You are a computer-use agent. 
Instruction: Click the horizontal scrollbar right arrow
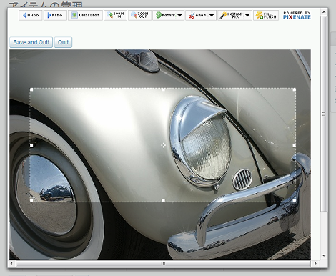tap(315, 263)
